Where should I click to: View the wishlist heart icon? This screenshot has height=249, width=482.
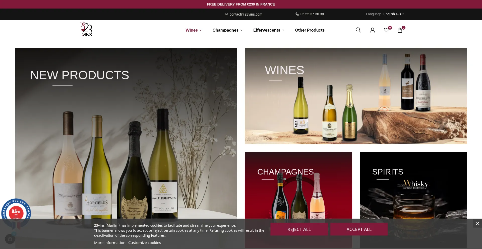(x=387, y=30)
